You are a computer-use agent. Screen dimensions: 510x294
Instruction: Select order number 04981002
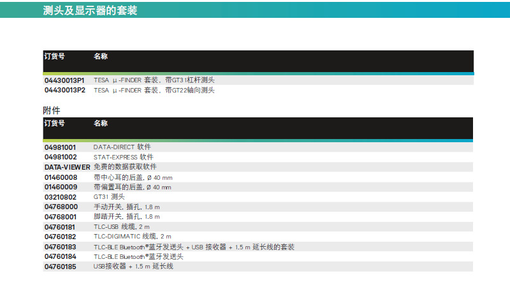click(x=61, y=157)
